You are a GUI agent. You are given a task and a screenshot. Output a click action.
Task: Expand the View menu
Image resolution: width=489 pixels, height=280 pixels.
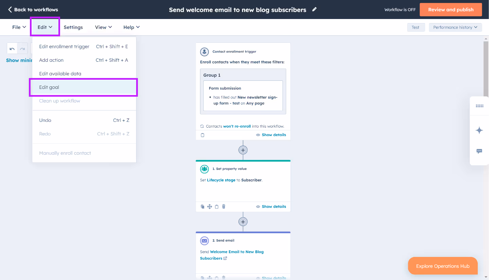(x=103, y=27)
